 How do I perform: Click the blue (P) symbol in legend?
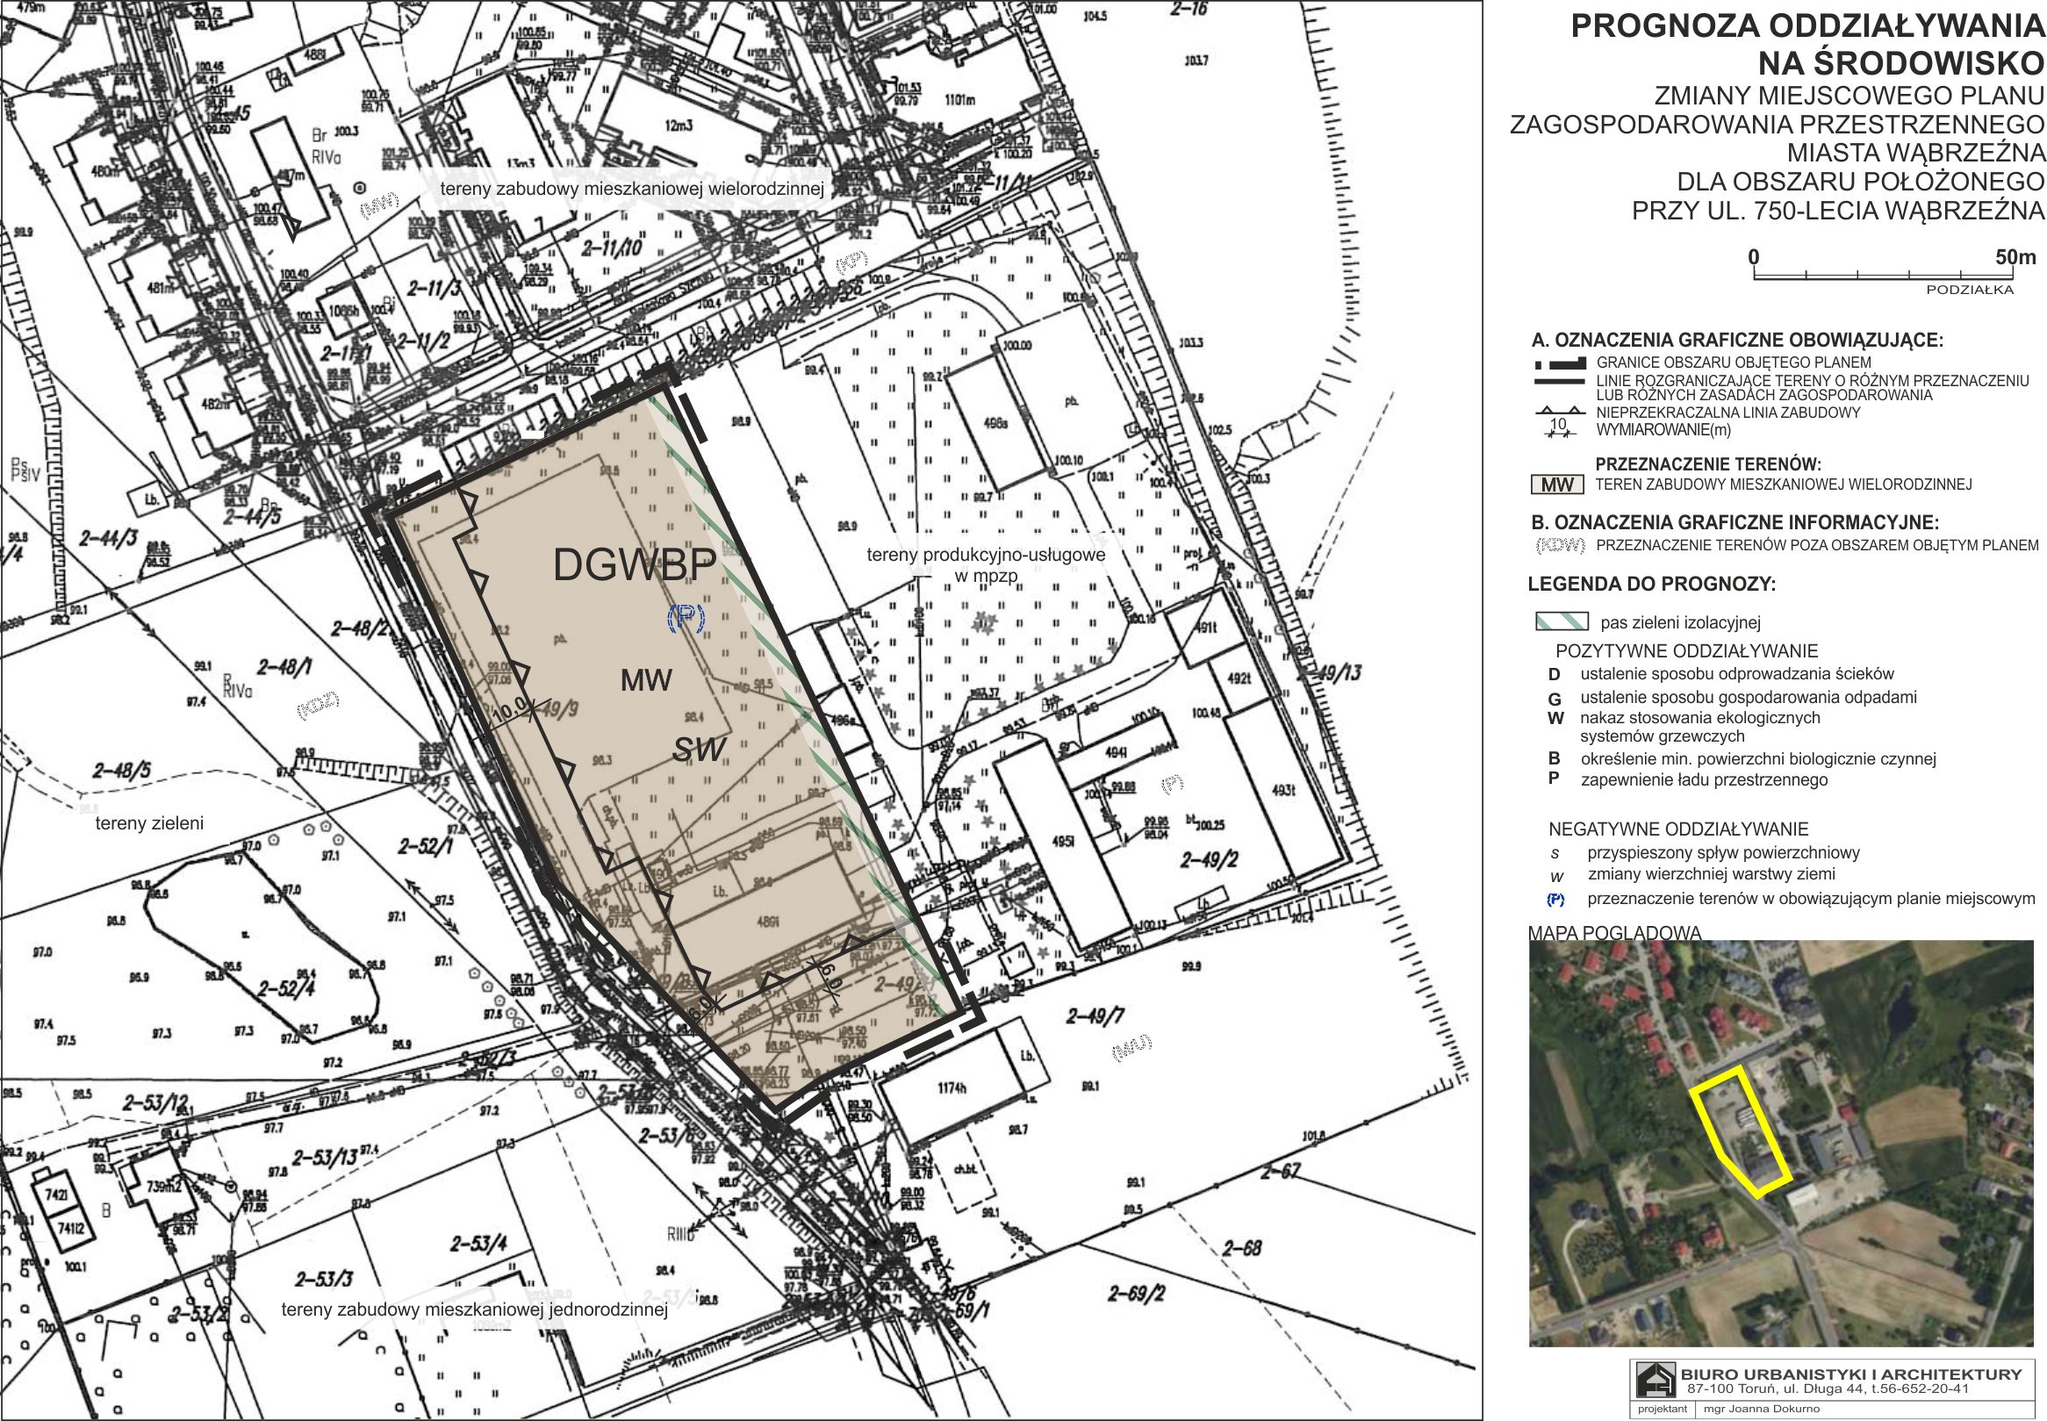(x=1555, y=900)
